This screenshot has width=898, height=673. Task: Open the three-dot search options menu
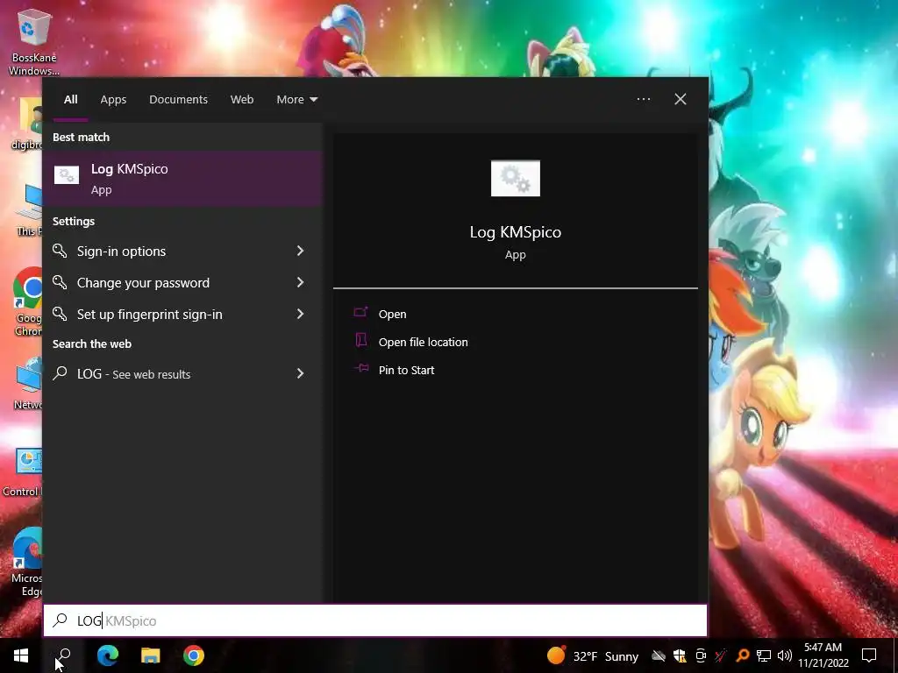click(643, 99)
